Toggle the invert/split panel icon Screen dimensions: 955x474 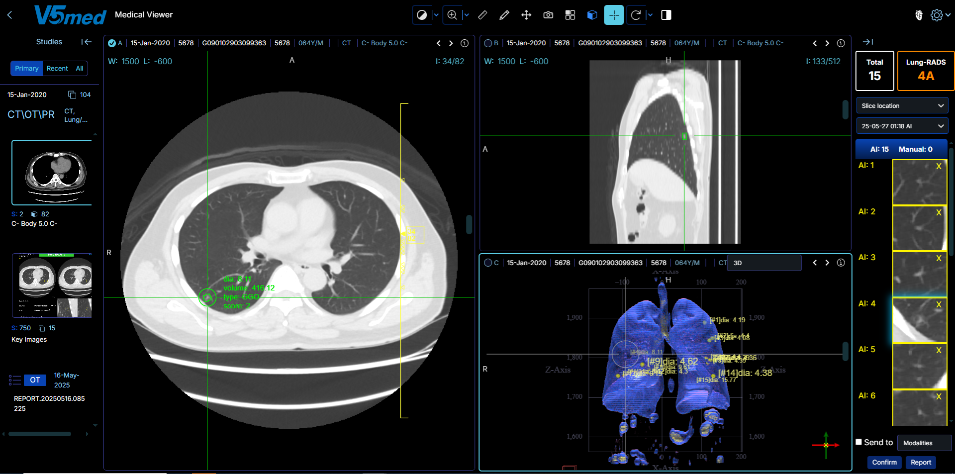(x=666, y=15)
